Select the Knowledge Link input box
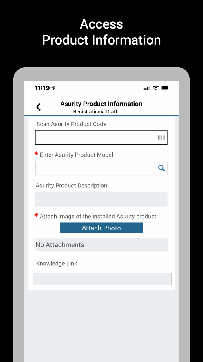This screenshot has height=362, width=203. [x=102, y=279]
